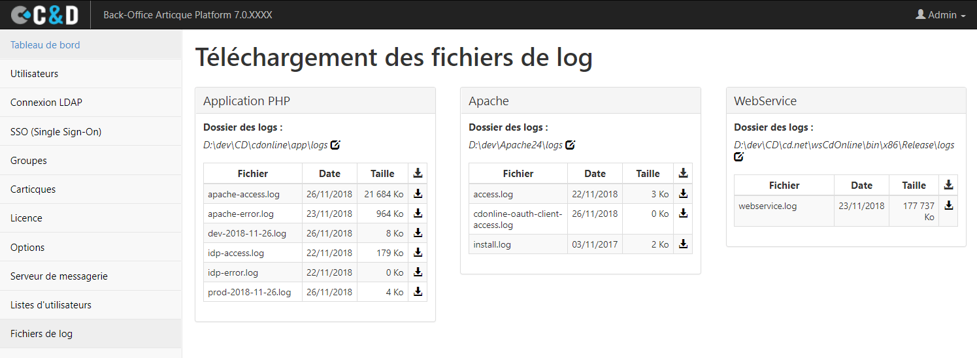Image resolution: width=977 pixels, height=358 pixels.
Task: Download the webservice.log file
Action: coord(948,205)
